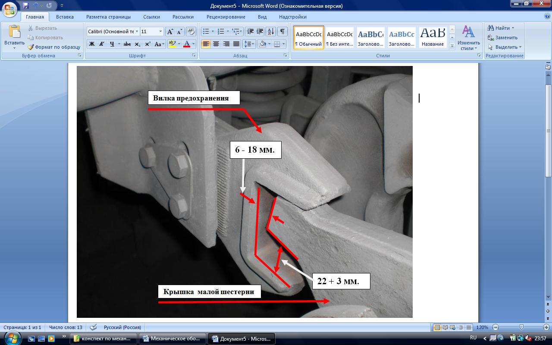Viewport: 552px width, 345px height.
Task: Open the Calibri font name dropdown
Action: pyautogui.click(x=137, y=31)
